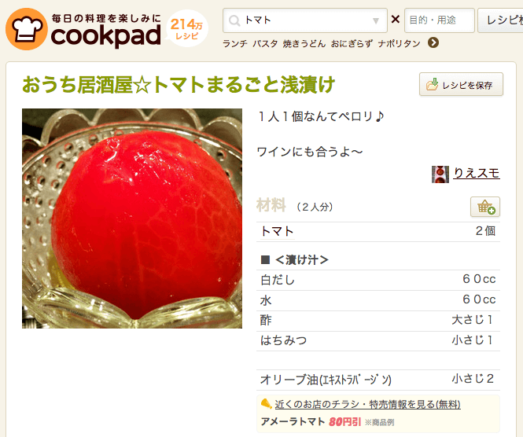Viewport: 523px width, 437px height.
Task: Click the cookpad chef hat logo
Action: click(27, 29)
